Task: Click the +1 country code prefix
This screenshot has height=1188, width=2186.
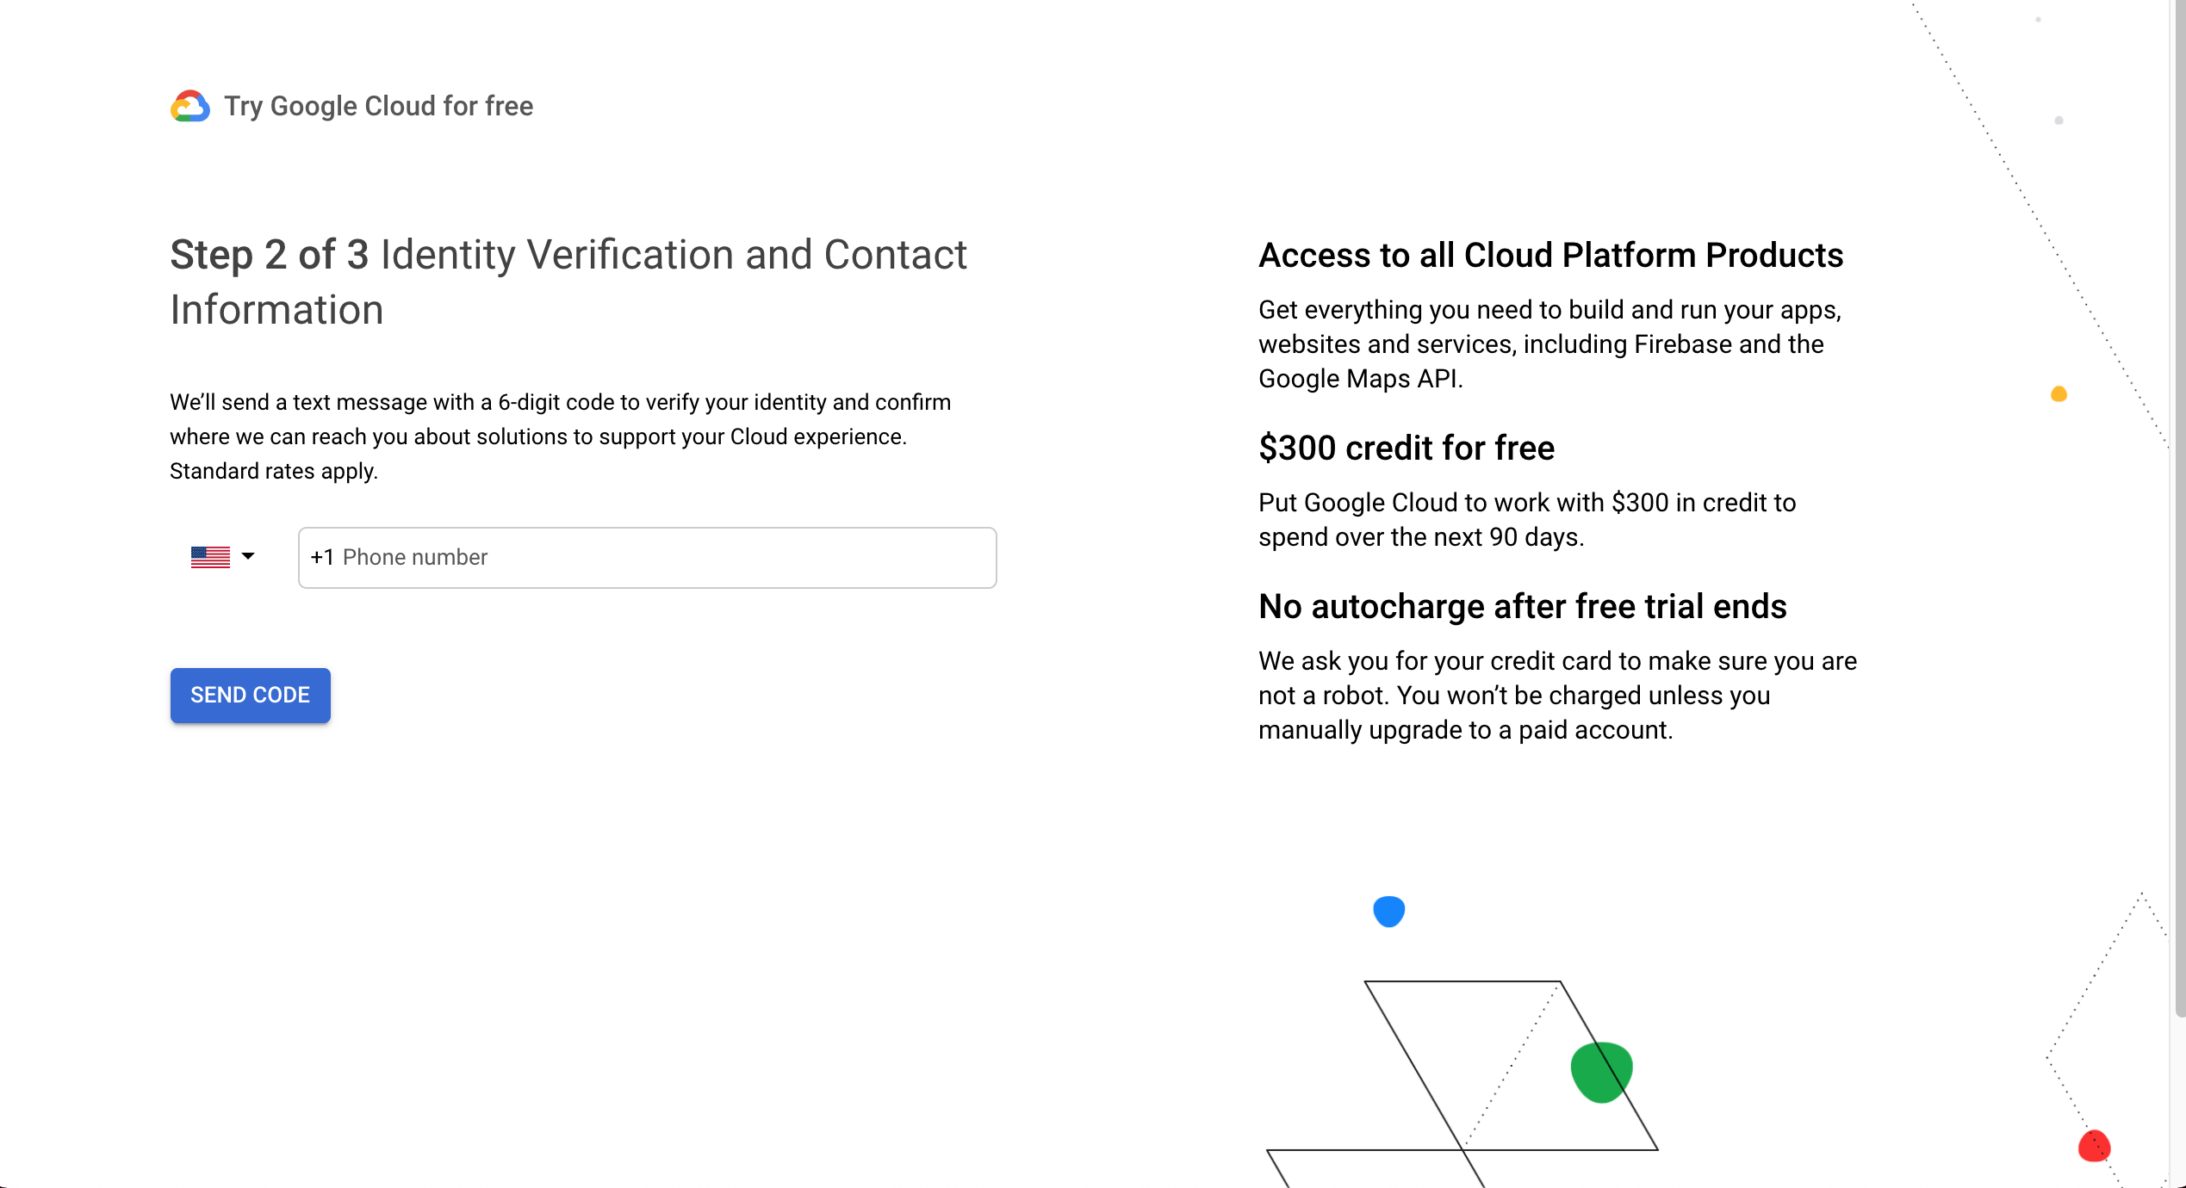Action: pyautogui.click(x=322, y=558)
